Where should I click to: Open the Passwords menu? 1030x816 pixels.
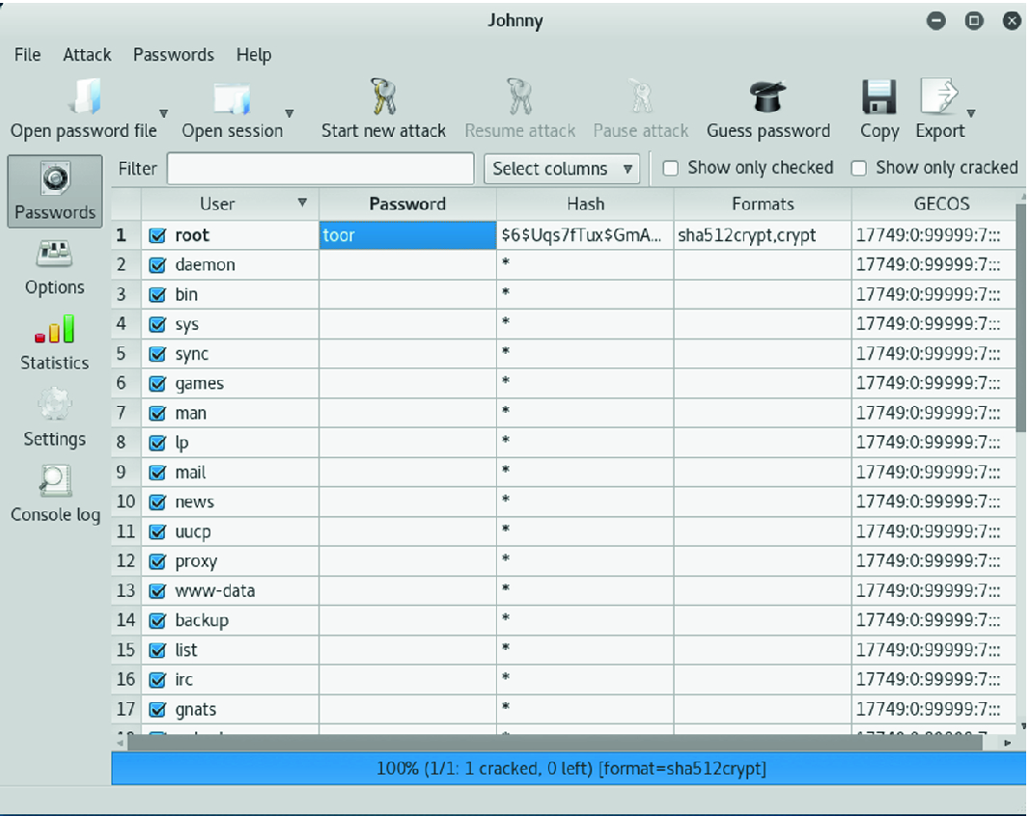click(x=174, y=54)
